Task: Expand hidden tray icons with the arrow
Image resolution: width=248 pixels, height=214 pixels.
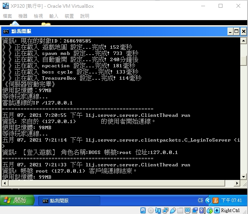Action: (x=208, y=200)
